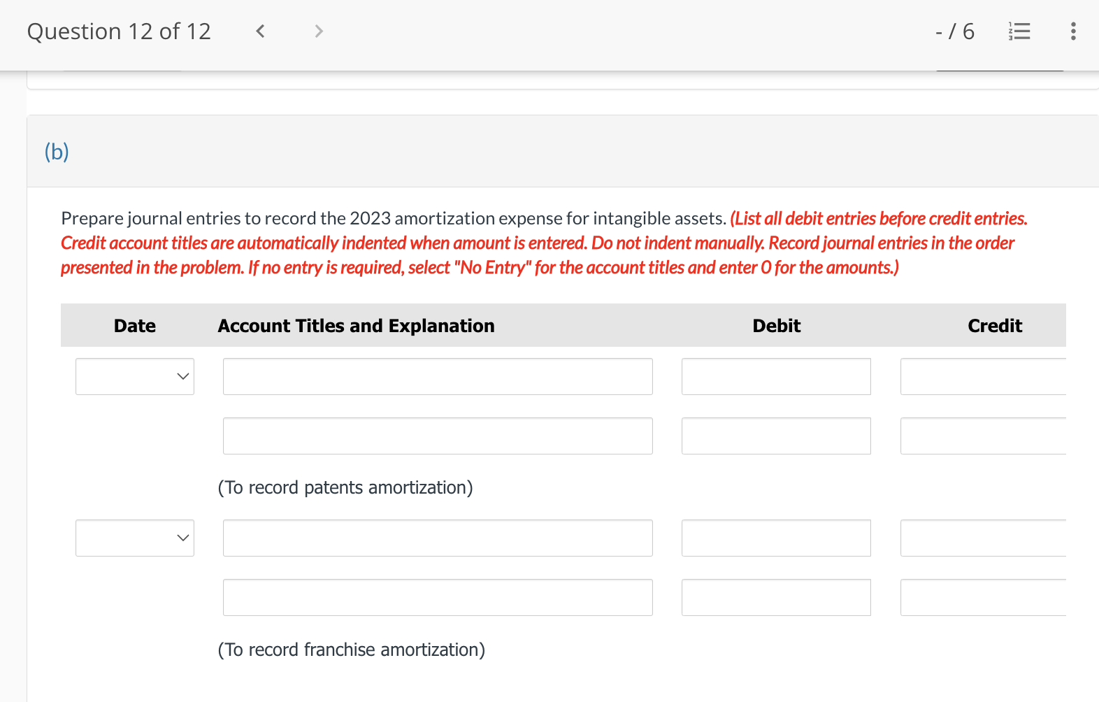Screen dimensions: 1099x702
Task: Click the 'Date' column header
Action: (x=135, y=326)
